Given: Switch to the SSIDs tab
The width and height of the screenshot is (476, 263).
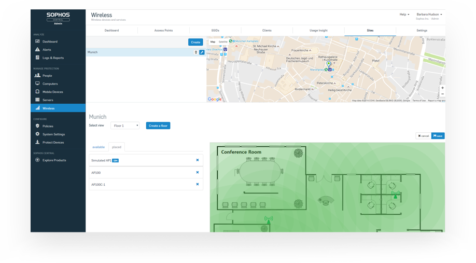Looking at the screenshot, I should [215, 31].
